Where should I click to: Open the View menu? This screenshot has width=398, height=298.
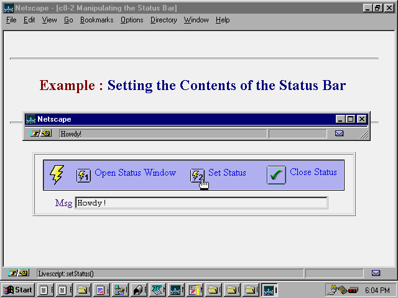[49, 20]
